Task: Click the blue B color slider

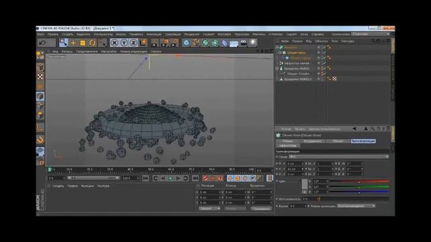Action: click(359, 192)
